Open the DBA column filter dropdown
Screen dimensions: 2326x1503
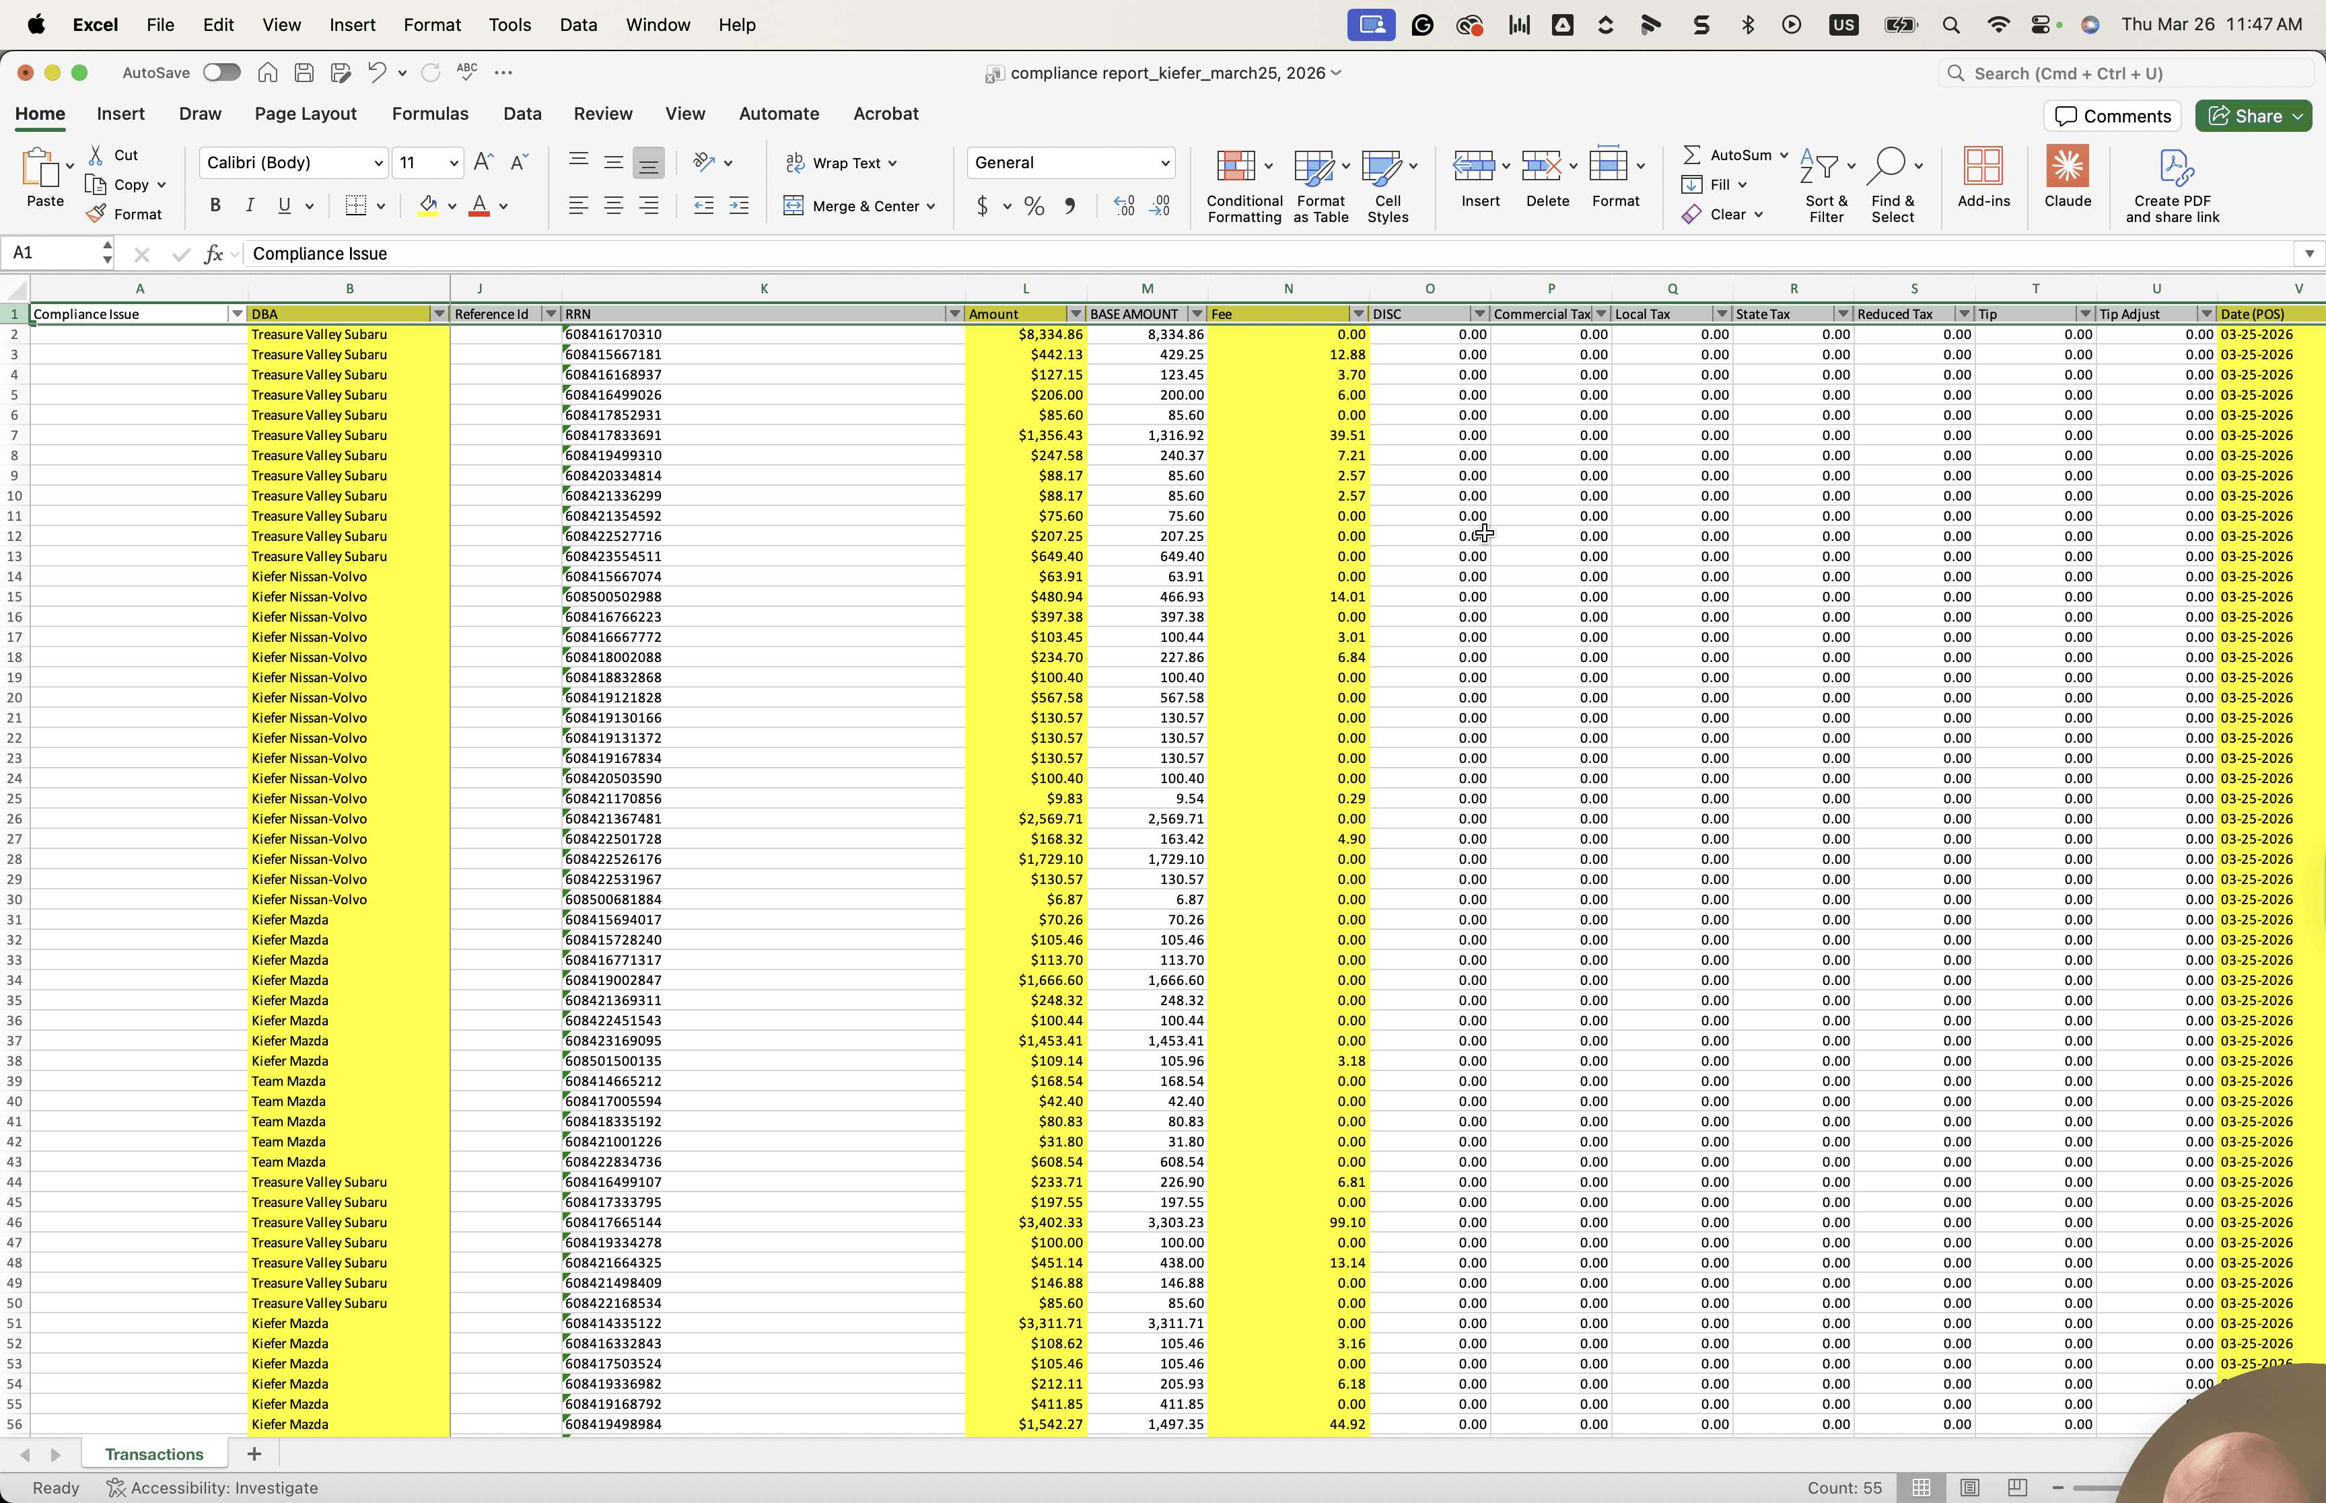(x=439, y=314)
